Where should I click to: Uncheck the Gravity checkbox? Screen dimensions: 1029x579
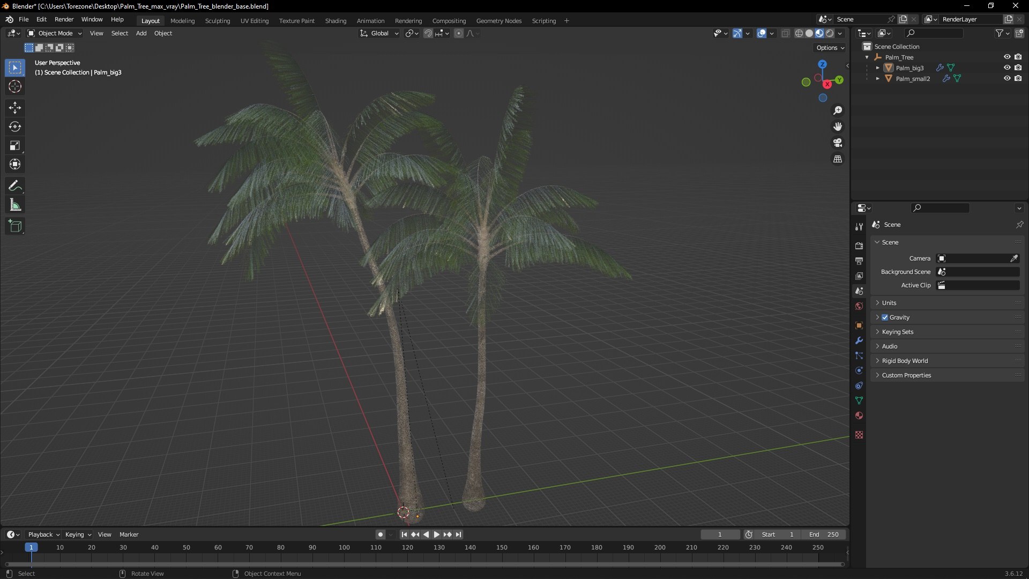point(885,317)
